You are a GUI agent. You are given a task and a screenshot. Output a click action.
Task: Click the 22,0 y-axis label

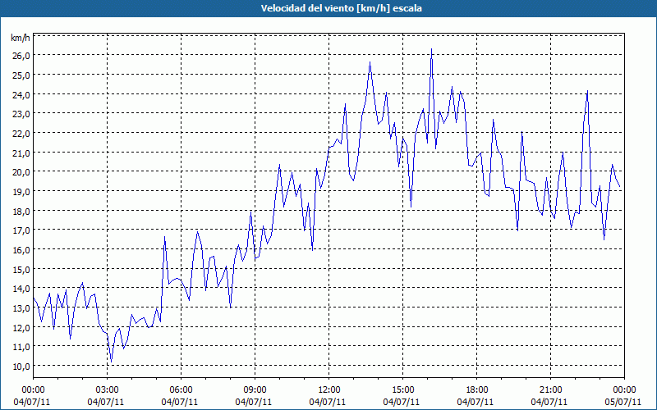click(21, 134)
